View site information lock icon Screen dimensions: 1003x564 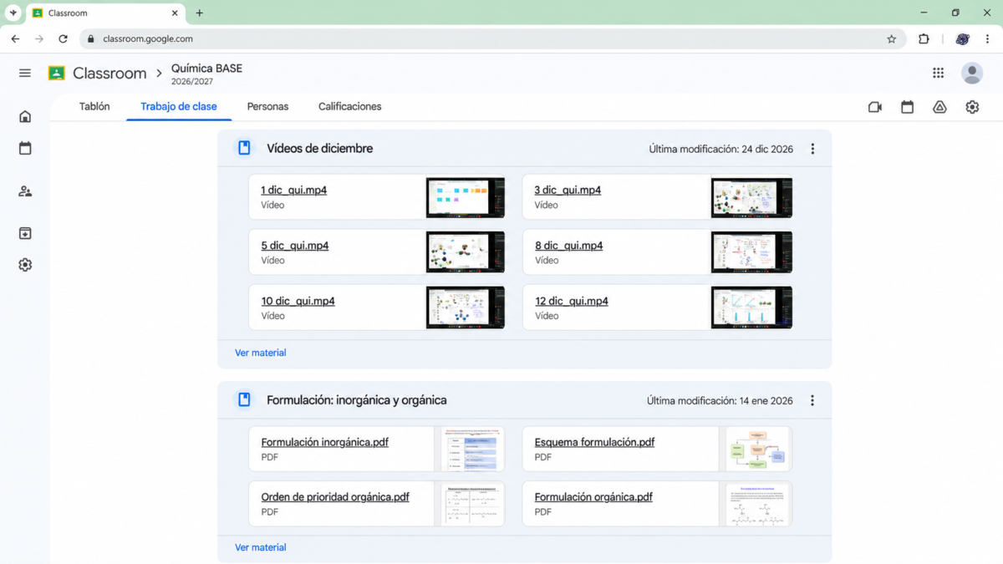point(91,38)
